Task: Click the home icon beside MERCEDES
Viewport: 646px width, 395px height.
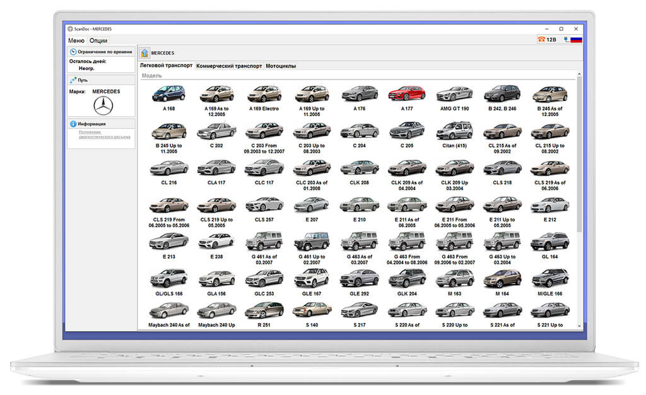Action: [x=144, y=53]
